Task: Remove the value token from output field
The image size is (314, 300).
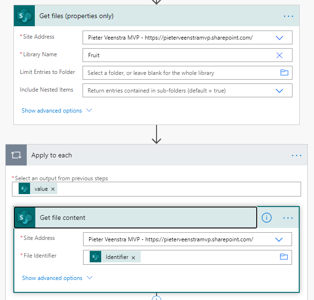Action: 52,189
